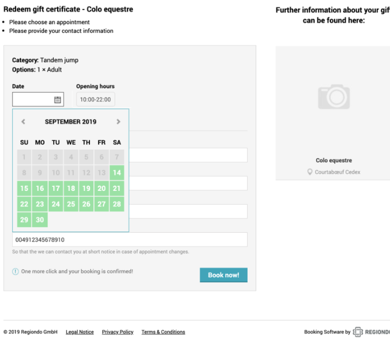Go to previous month in calendar

click(23, 121)
